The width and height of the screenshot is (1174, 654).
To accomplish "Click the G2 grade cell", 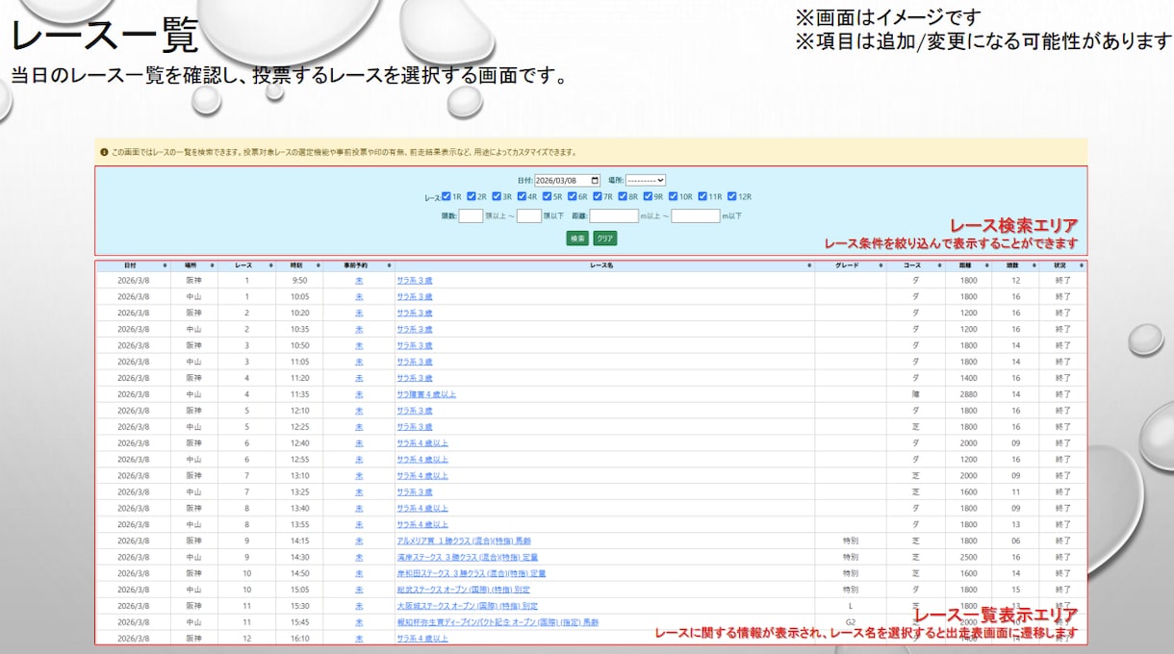I will 851,622.
